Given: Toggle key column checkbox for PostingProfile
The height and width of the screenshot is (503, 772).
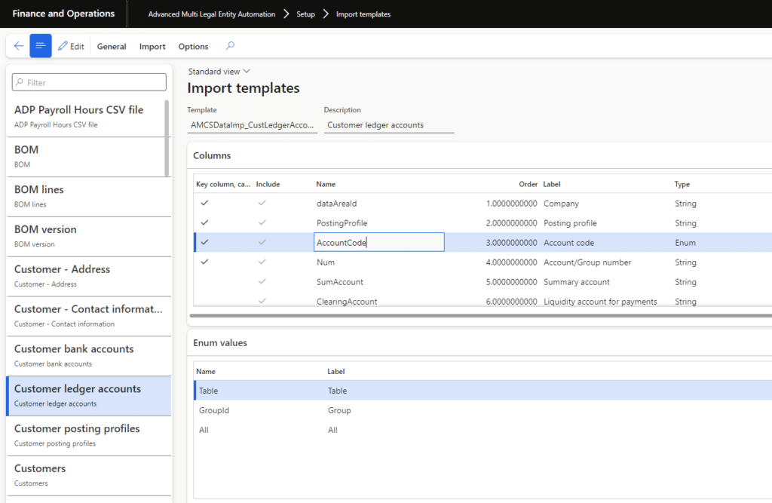Looking at the screenshot, I should 204,222.
